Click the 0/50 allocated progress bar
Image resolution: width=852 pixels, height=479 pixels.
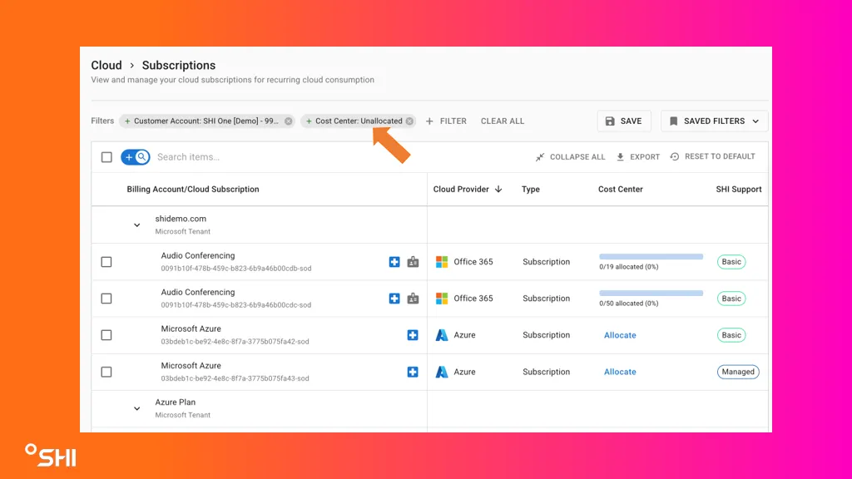(x=651, y=294)
